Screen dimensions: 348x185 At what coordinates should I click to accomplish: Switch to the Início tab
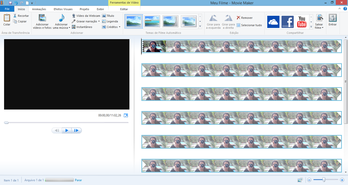click(21, 9)
